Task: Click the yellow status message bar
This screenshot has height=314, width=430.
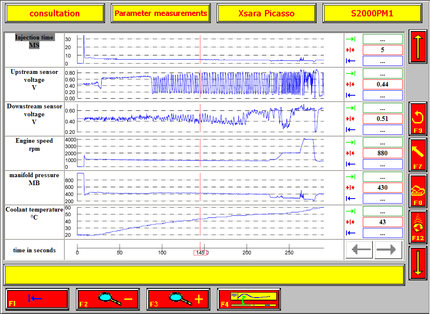Action: tap(204, 275)
